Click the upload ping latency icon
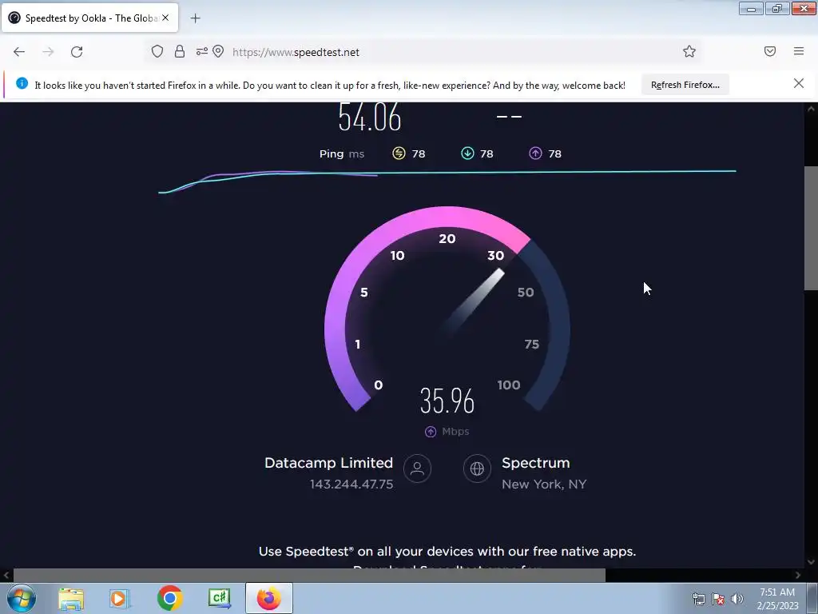Viewport: 818px width, 614px height. pos(536,153)
